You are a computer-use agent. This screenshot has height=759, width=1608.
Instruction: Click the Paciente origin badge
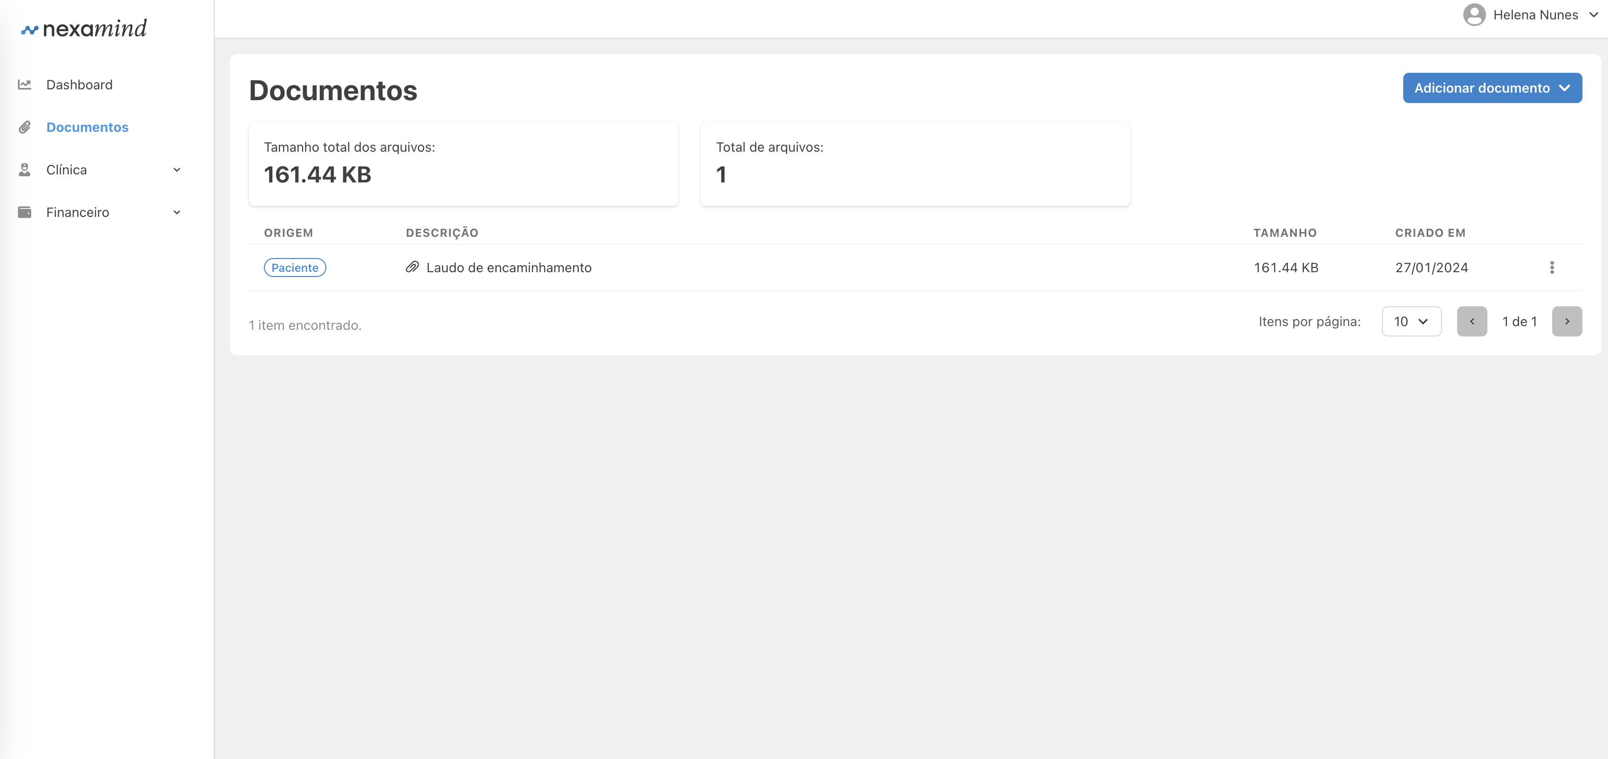295,267
